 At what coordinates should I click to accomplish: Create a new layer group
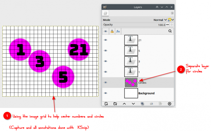coord(115,104)
